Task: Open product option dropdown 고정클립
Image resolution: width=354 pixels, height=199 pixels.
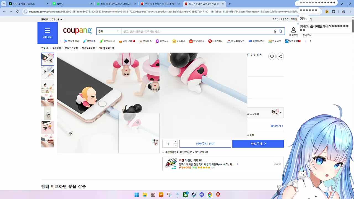Action: click(265, 113)
